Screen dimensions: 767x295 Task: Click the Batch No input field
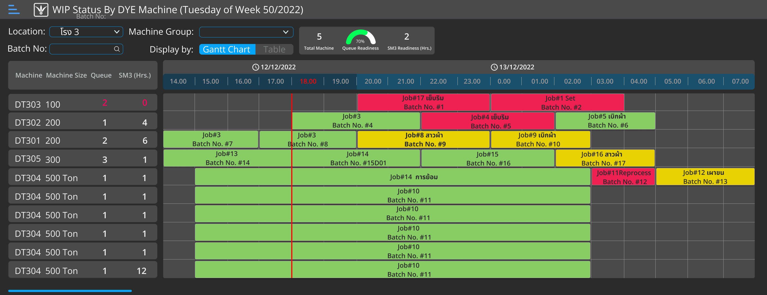tap(82, 49)
